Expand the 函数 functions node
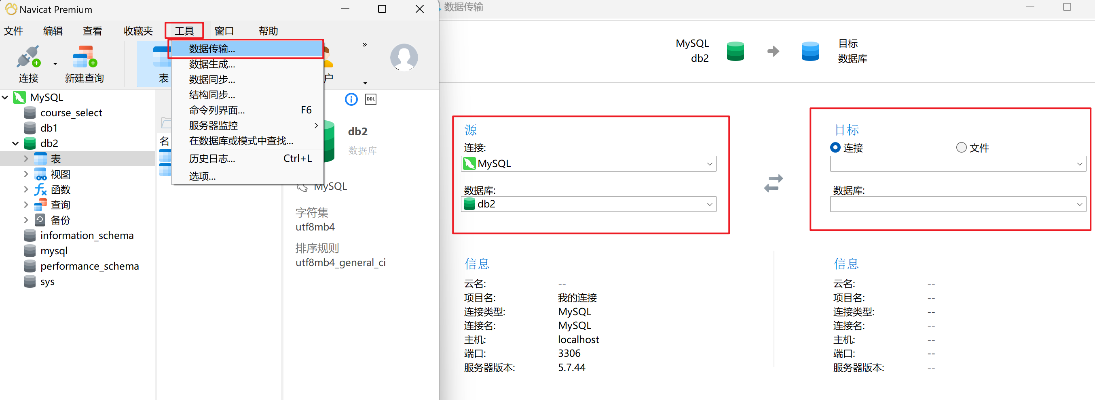Viewport: 1095px width, 400px height. [26, 189]
